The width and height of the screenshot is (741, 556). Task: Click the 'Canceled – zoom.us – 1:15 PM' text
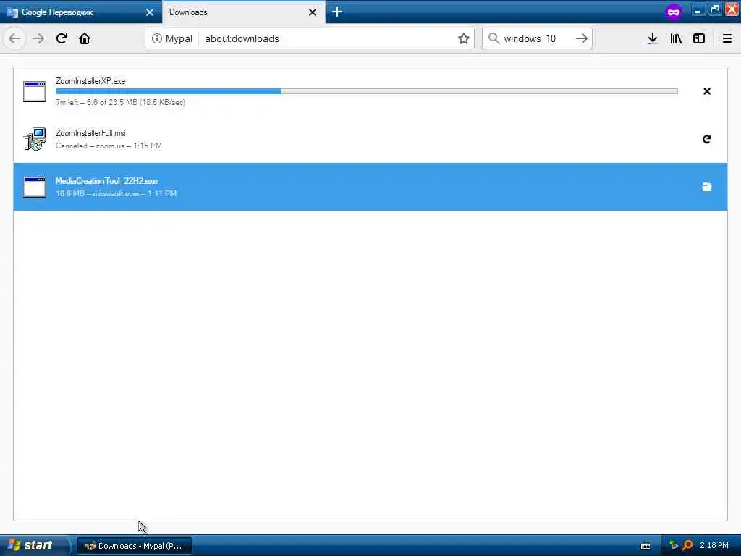[x=109, y=146]
